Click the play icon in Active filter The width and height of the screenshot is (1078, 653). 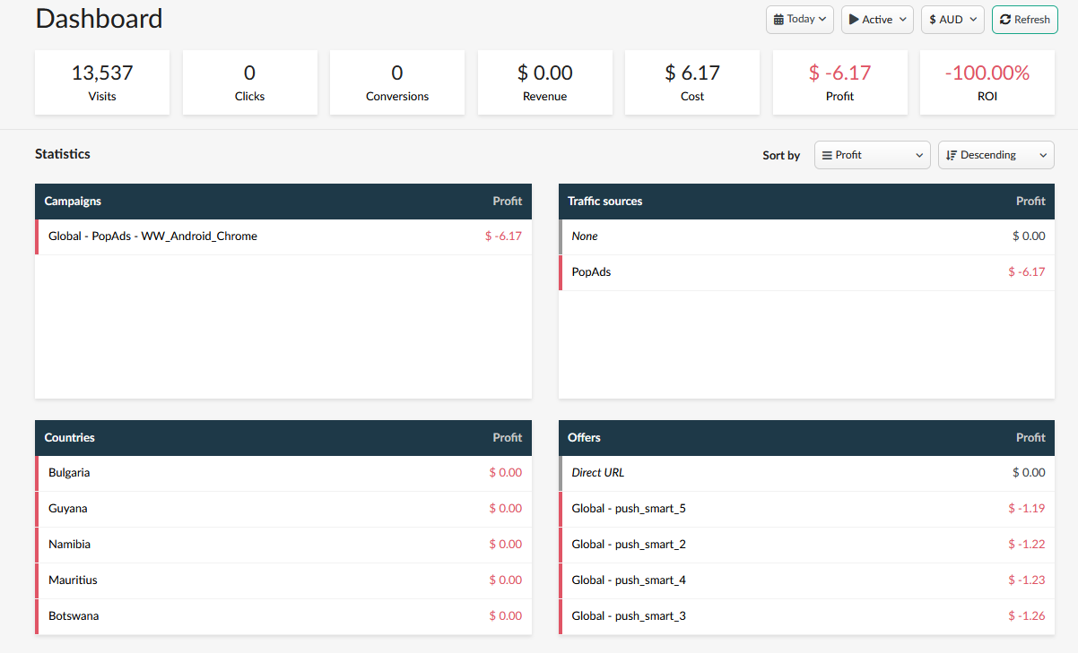click(x=854, y=20)
